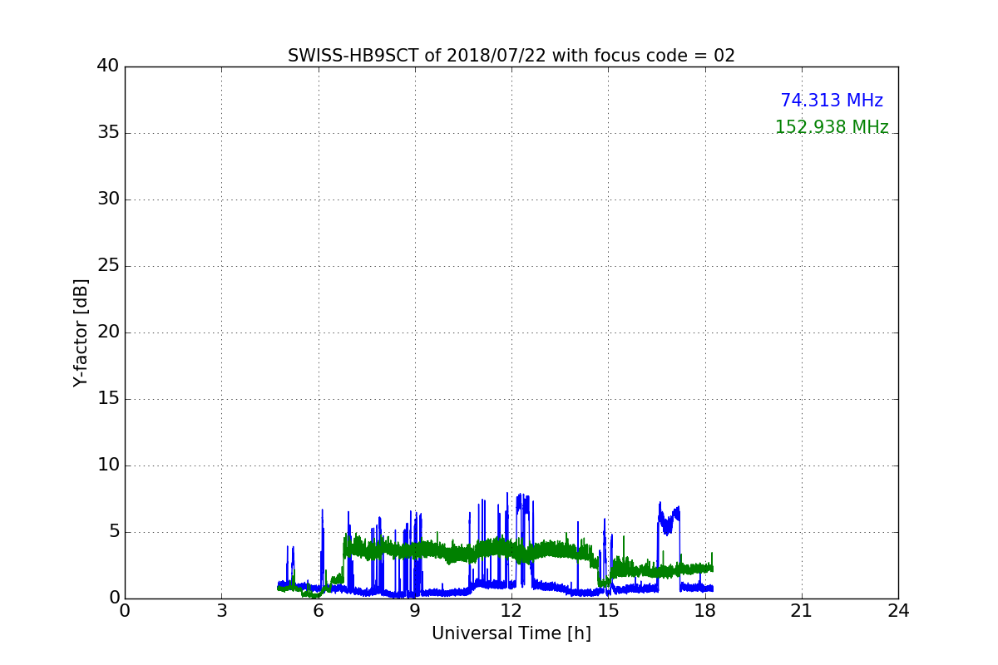998x665 pixels.
Task: Click x-axis tick value 12
Action: point(511,611)
